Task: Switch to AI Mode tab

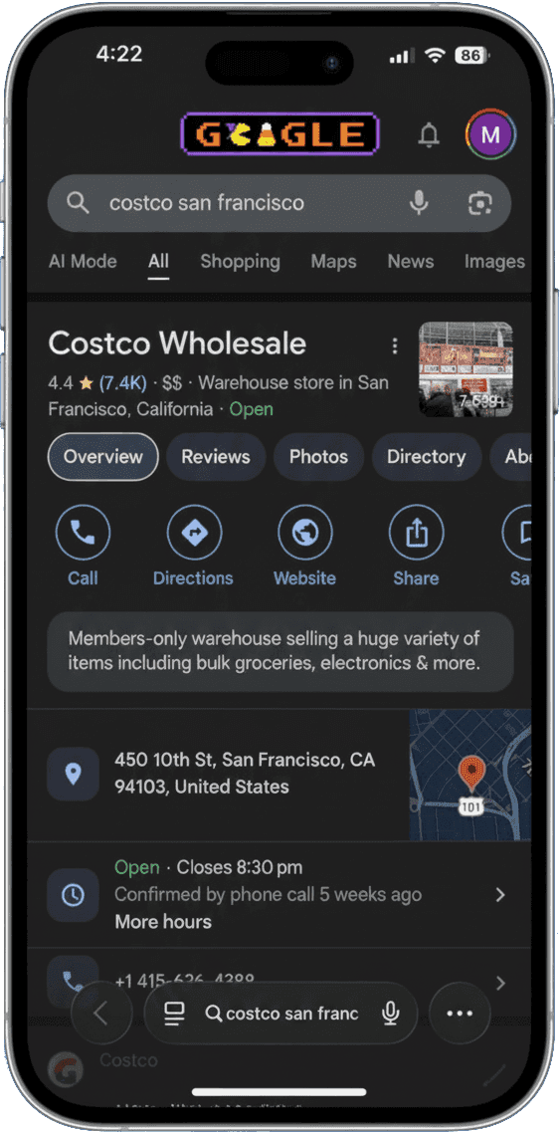Action: pyautogui.click(x=83, y=262)
